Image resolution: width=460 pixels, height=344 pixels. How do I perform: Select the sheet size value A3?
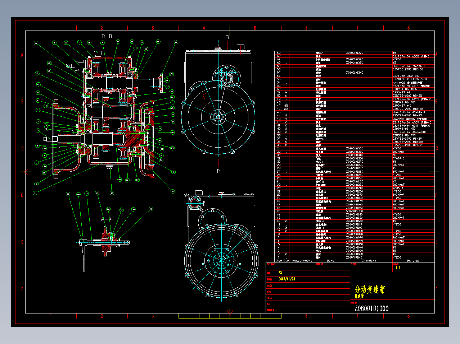(280, 273)
